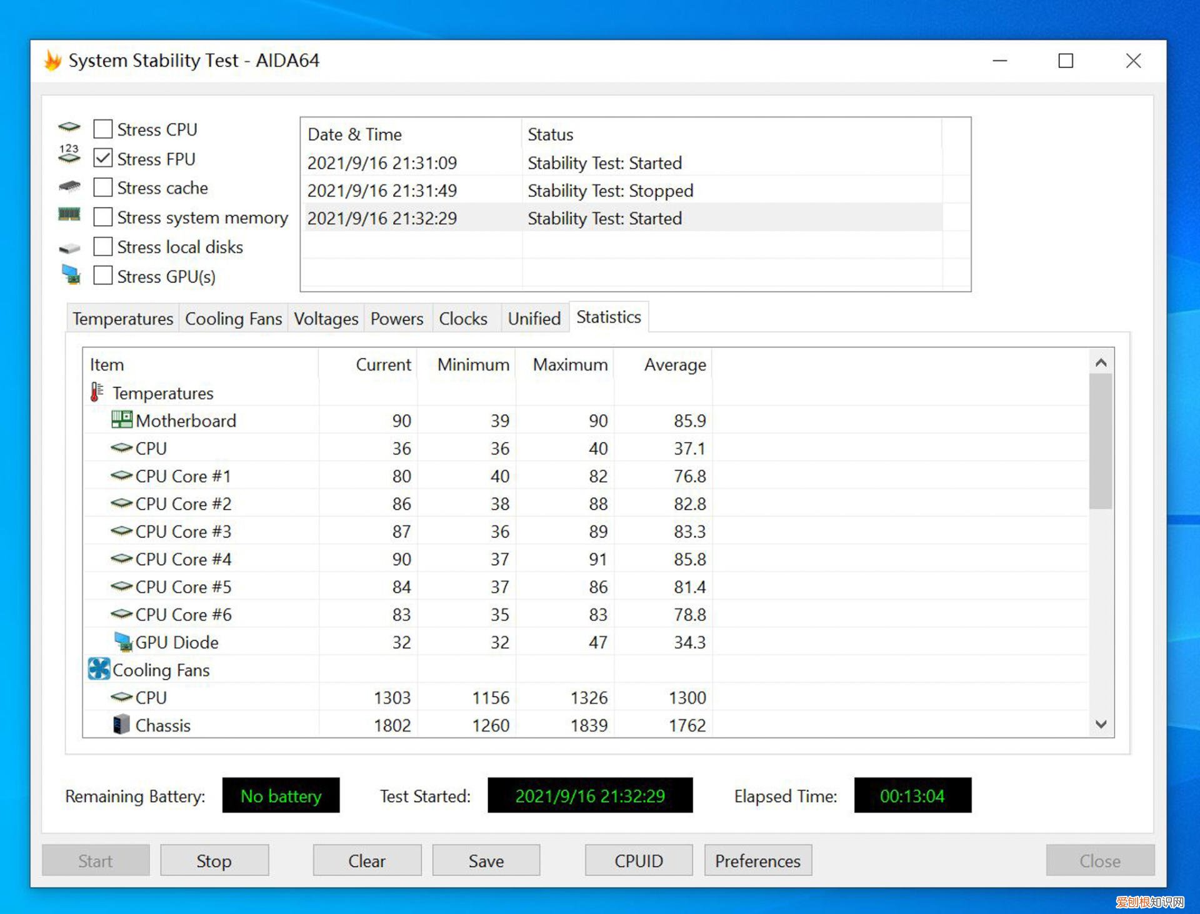This screenshot has width=1200, height=914.
Task: Click the Chassis case icon
Action: tap(121, 725)
